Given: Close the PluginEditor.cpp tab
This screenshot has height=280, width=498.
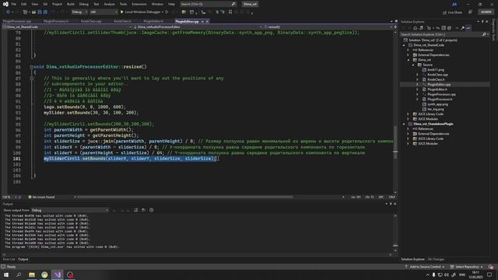Looking at the screenshot, I should 208,22.
